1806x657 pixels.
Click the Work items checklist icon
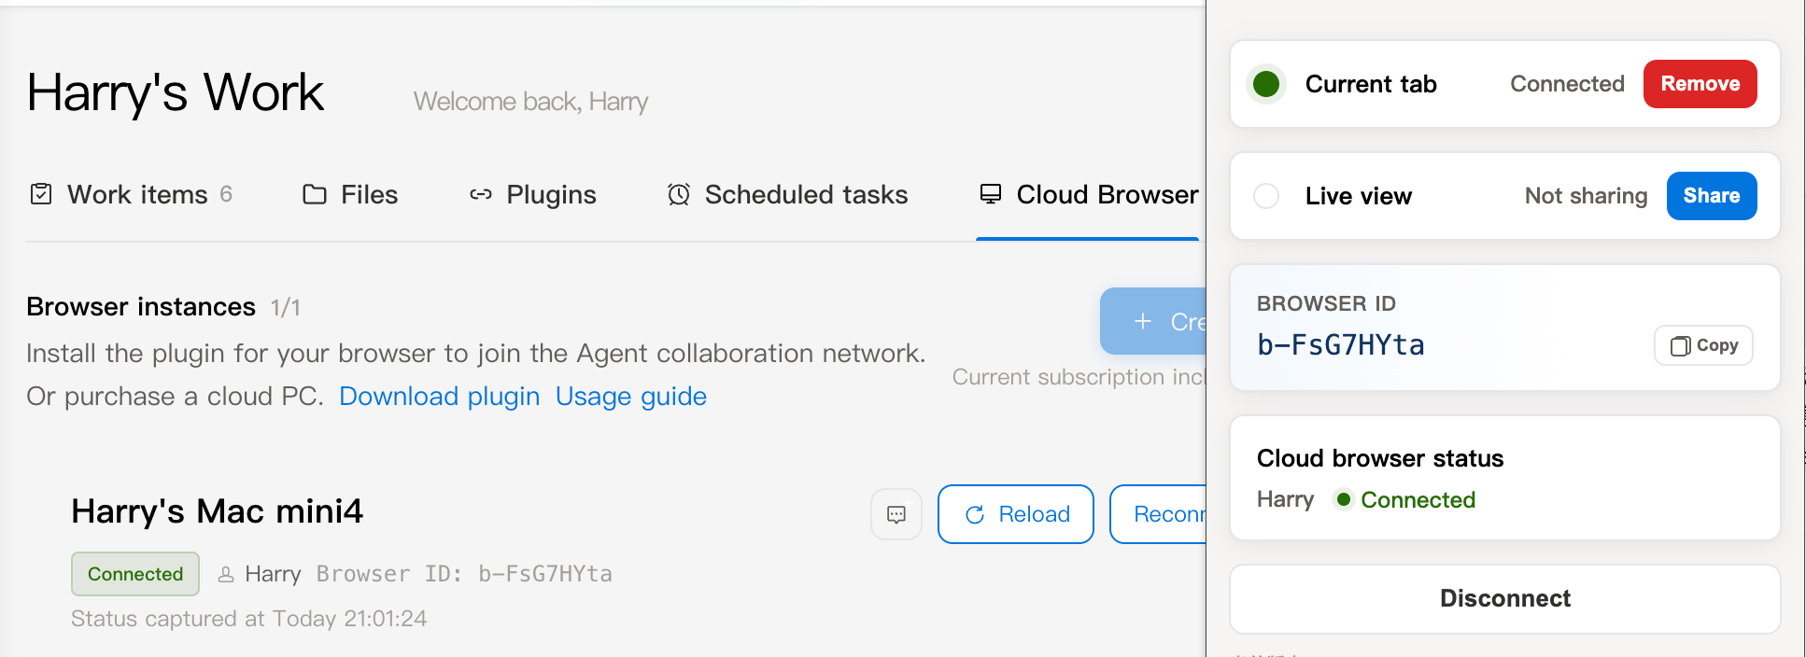click(x=41, y=194)
